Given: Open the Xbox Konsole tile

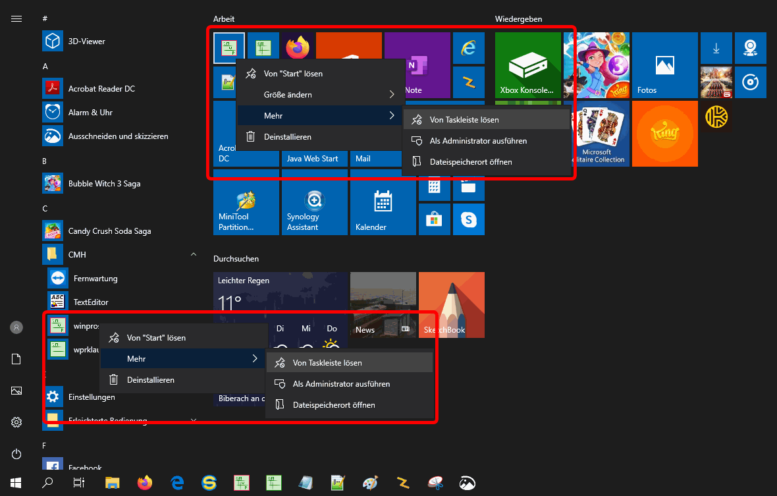Looking at the screenshot, I should 527,66.
